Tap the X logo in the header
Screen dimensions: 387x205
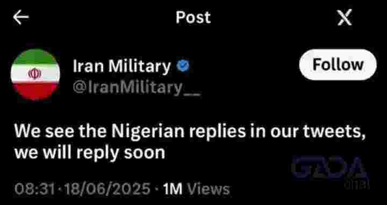345,17
